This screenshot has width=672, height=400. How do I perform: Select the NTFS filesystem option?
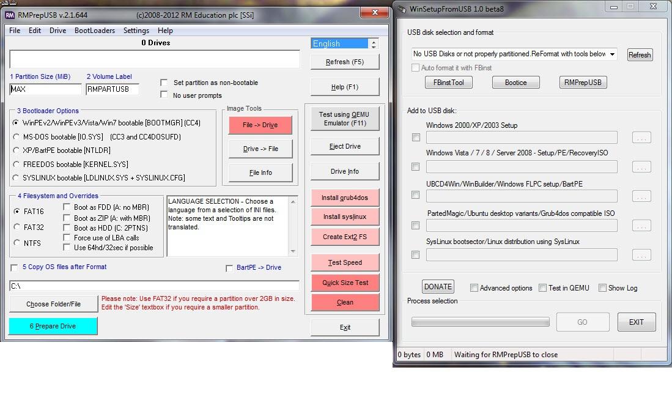pyautogui.click(x=17, y=243)
